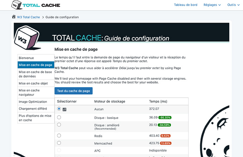This screenshot has height=157, width=243.
Task: Click the Indisponible status for APC
Action: pos(158,150)
